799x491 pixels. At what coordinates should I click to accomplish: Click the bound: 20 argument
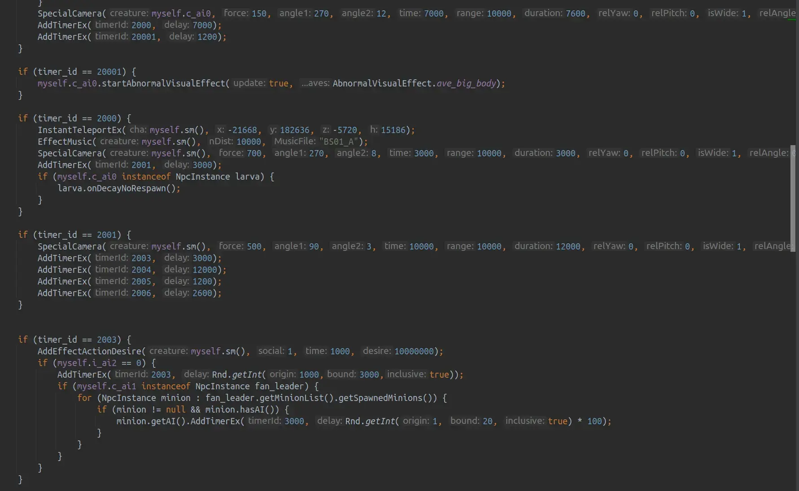[x=472, y=421]
